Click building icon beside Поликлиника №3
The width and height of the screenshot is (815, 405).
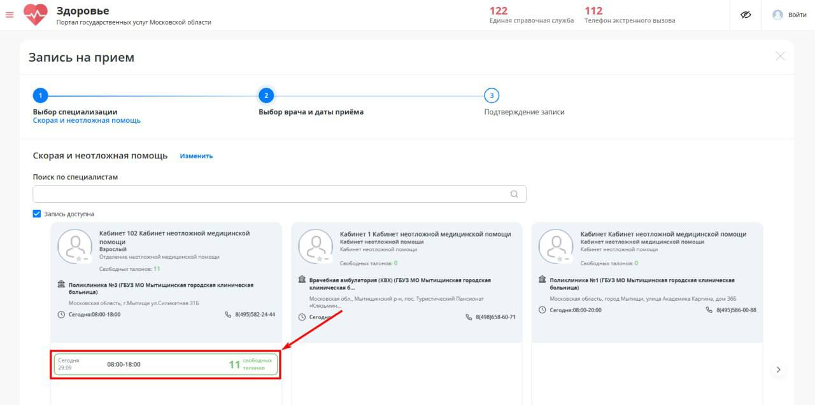[61, 284]
